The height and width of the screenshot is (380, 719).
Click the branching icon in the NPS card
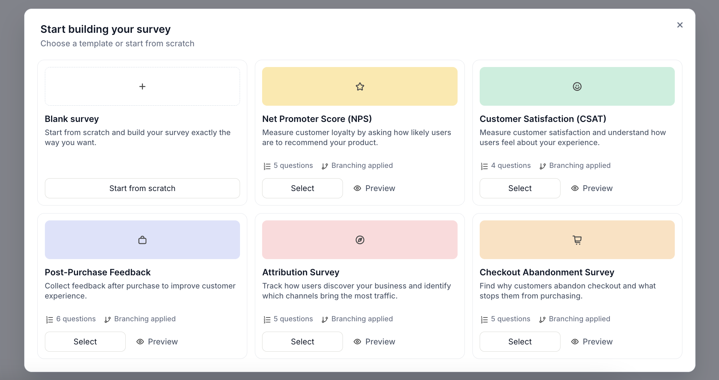point(325,166)
